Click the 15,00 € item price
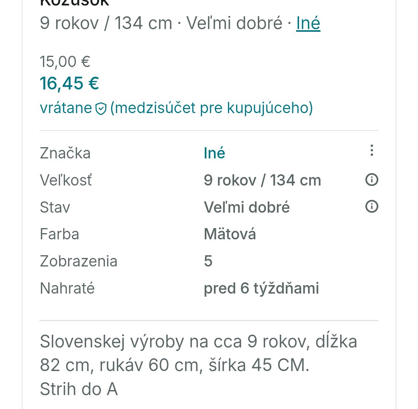The image size is (418, 409). coord(65,61)
